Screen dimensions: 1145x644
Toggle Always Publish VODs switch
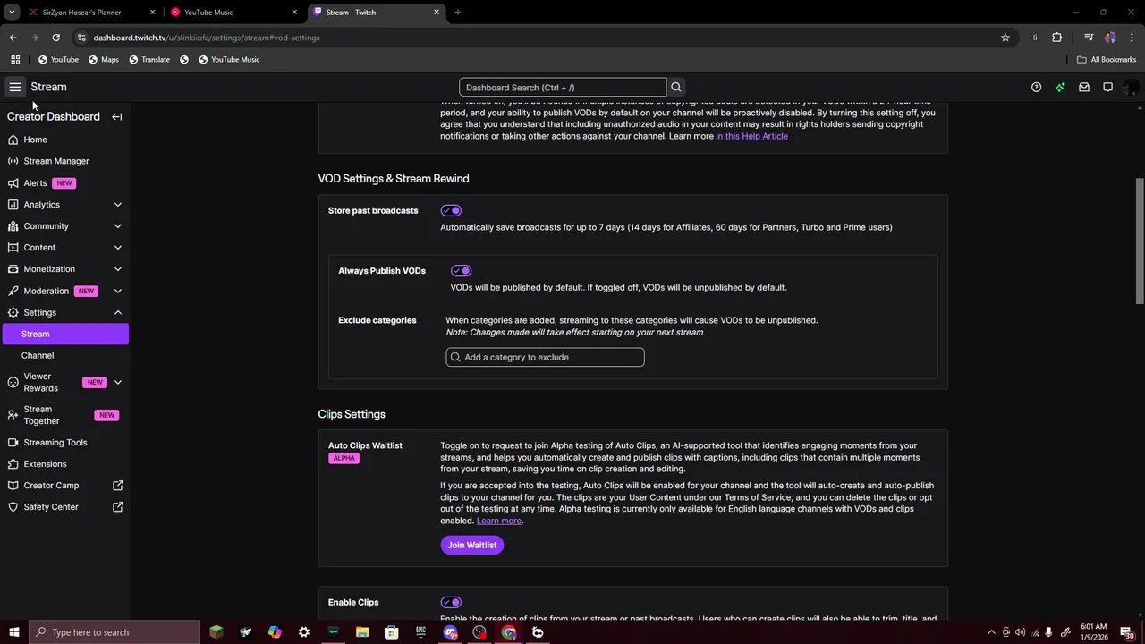461,270
